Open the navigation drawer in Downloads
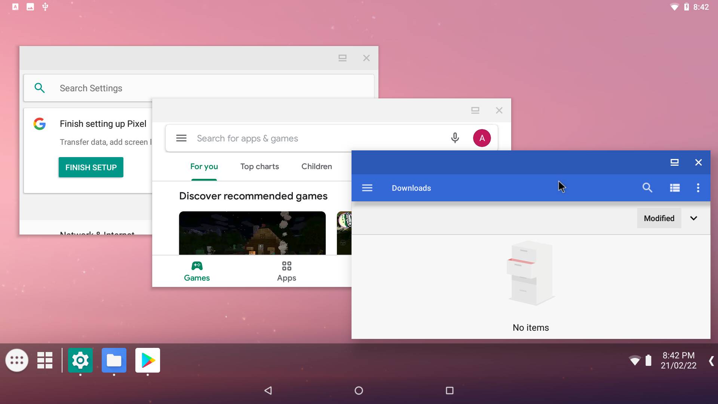This screenshot has width=718, height=404. tap(367, 188)
